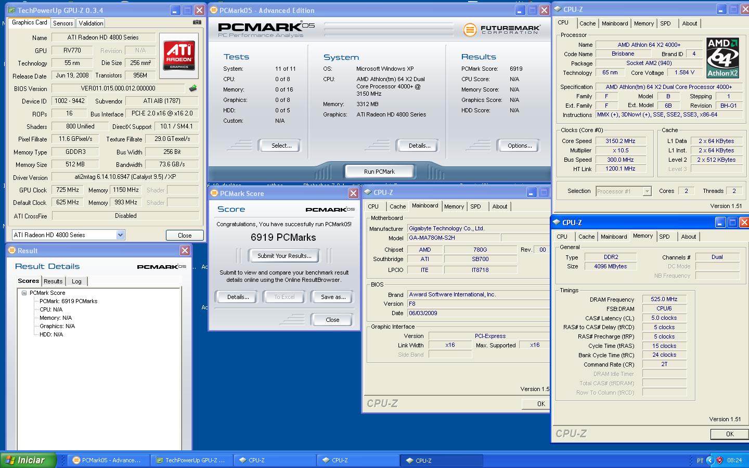Click Close in the PCMark Score dialog
The height and width of the screenshot is (468, 749).
coord(332,320)
